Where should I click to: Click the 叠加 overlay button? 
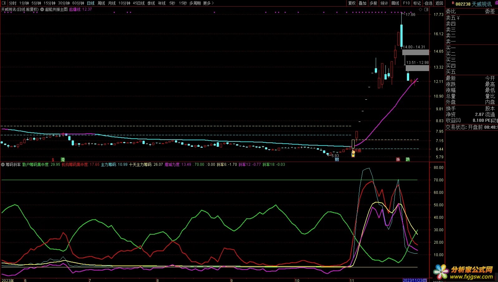point(362,3)
